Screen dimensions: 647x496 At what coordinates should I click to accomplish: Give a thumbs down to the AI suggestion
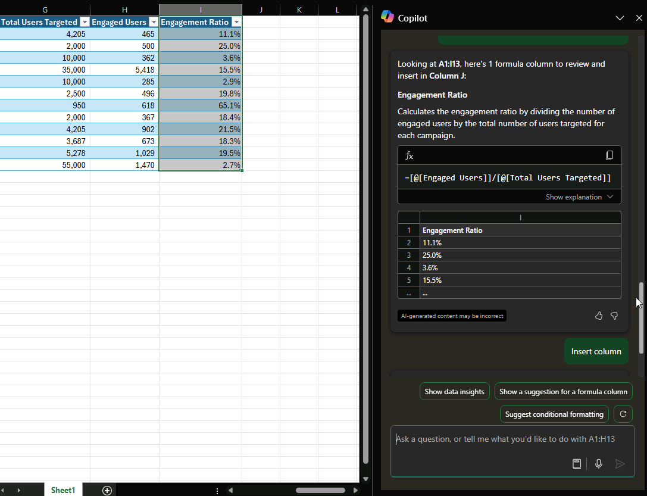(614, 316)
